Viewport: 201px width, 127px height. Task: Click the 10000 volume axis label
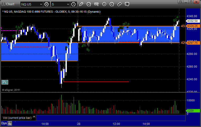(191, 101)
